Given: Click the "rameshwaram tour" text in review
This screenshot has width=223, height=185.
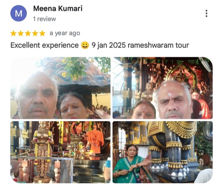Looking at the screenshot, I should coord(158,45).
